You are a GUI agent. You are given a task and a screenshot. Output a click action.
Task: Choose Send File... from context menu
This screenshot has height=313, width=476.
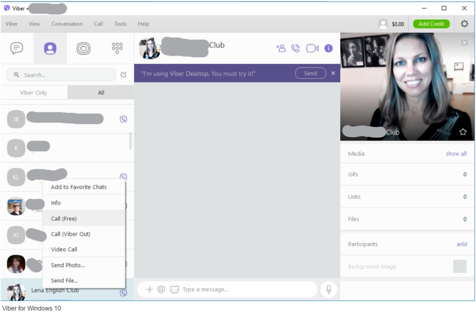coord(84,281)
